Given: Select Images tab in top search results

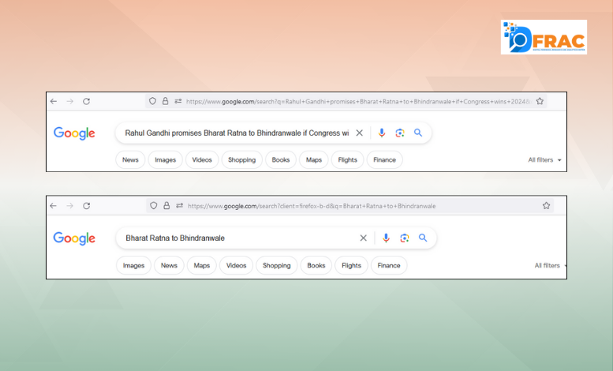Looking at the screenshot, I should (166, 159).
